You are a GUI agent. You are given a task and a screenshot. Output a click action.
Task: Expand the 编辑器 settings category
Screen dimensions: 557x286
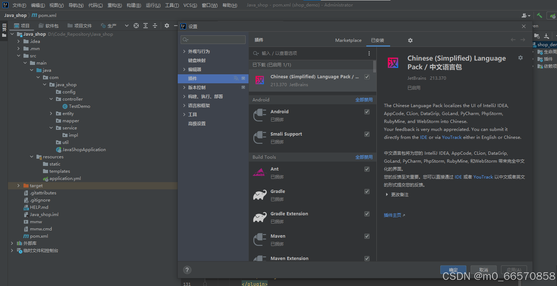point(184,70)
